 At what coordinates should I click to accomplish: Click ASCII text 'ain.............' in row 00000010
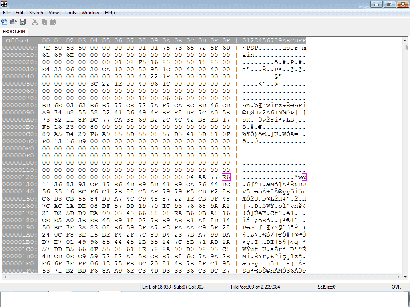pos(274,55)
